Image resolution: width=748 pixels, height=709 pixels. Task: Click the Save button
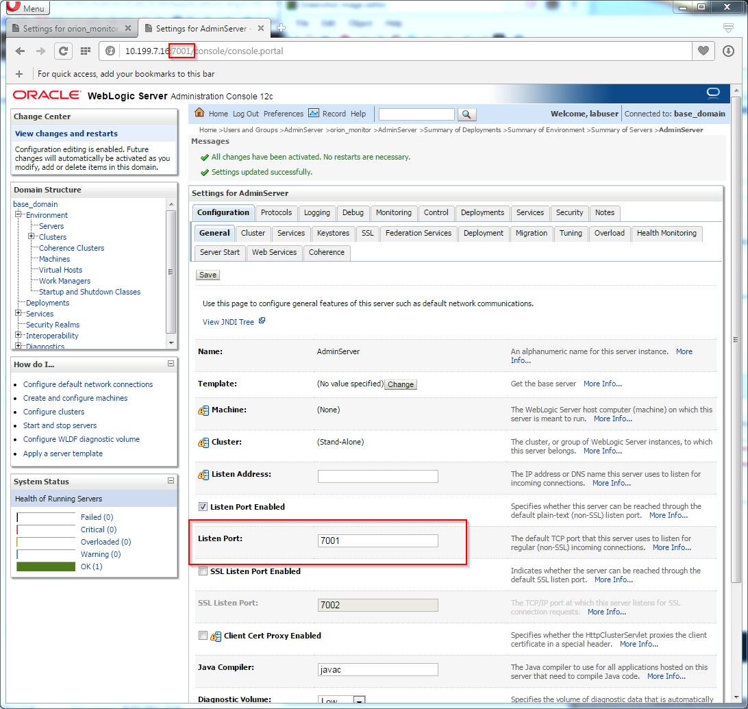tap(208, 275)
